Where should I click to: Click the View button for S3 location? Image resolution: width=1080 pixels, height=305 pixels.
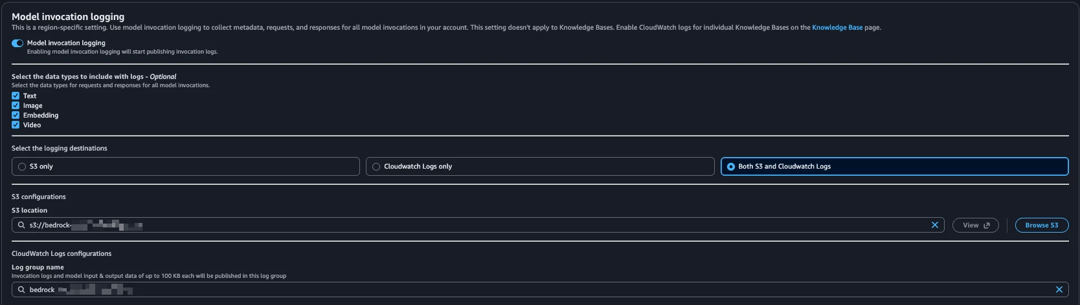tap(975, 225)
